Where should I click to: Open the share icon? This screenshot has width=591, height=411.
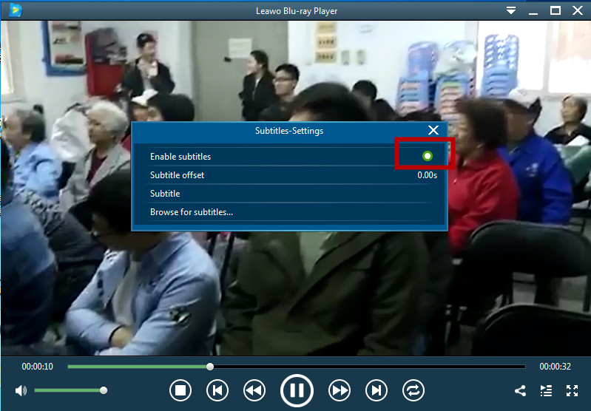(x=521, y=390)
